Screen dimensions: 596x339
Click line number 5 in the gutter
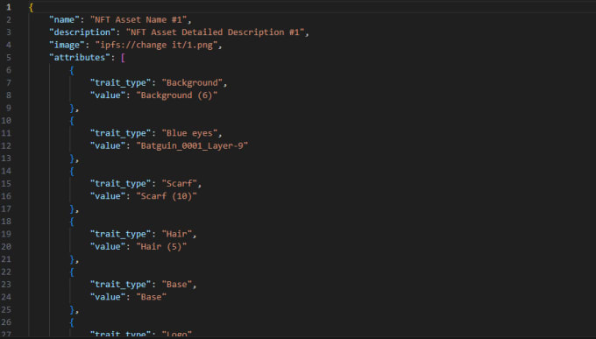(9, 58)
